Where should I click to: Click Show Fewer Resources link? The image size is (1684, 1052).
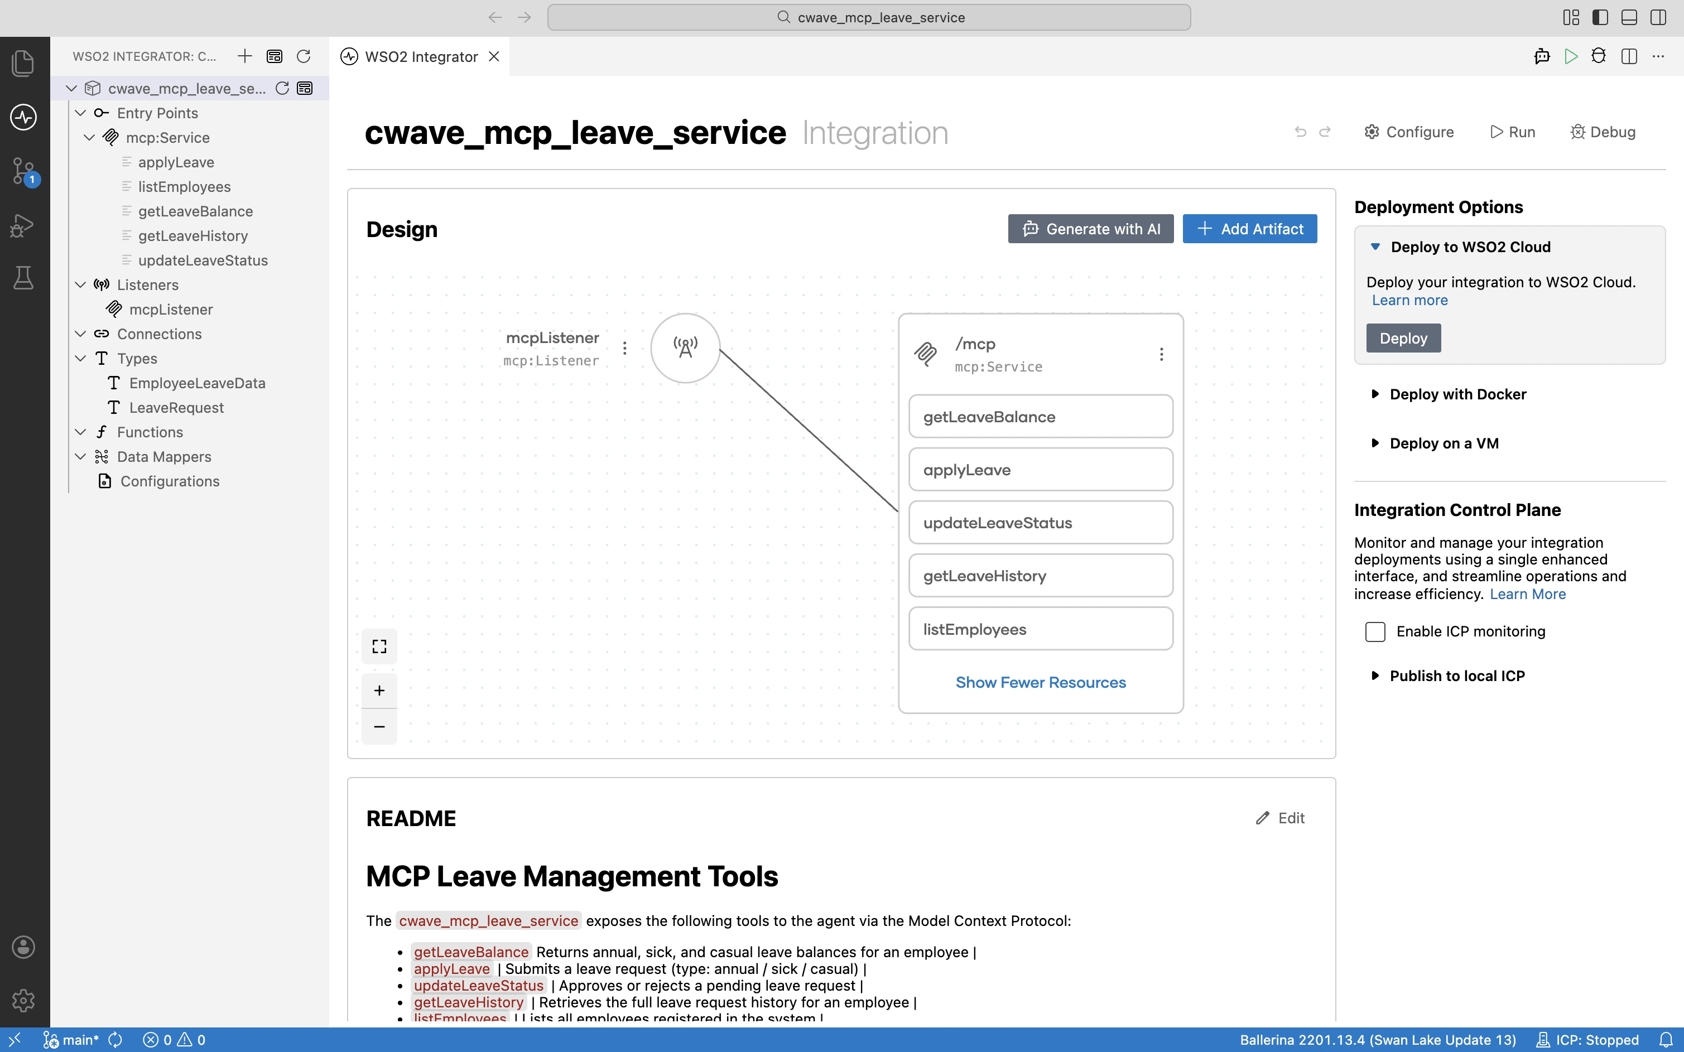point(1040,683)
